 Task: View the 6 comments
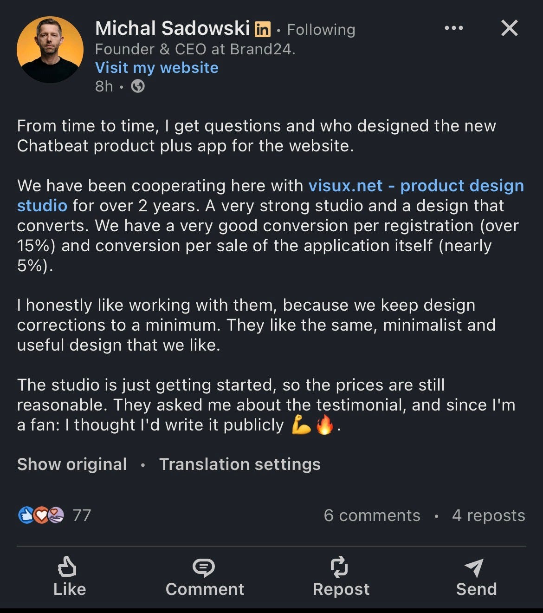click(x=372, y=515)
